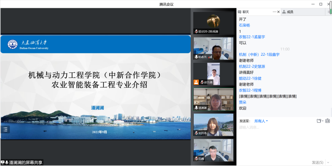Click the chat bubble icon beside 聊天

240,12
